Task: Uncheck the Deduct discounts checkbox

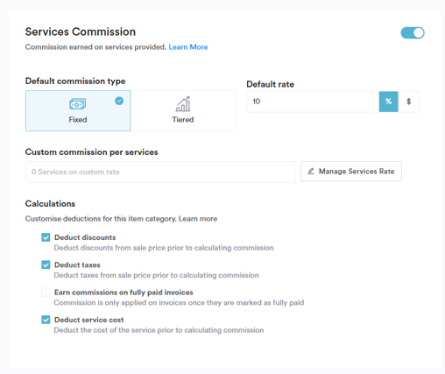Action: tap(46, 237)
